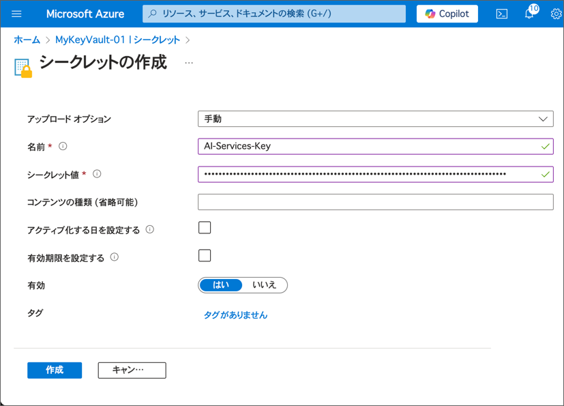The height and width of the screenshot is (406, 564).
Task: Set 有効 toggle to はい
Action: [221, 285]
